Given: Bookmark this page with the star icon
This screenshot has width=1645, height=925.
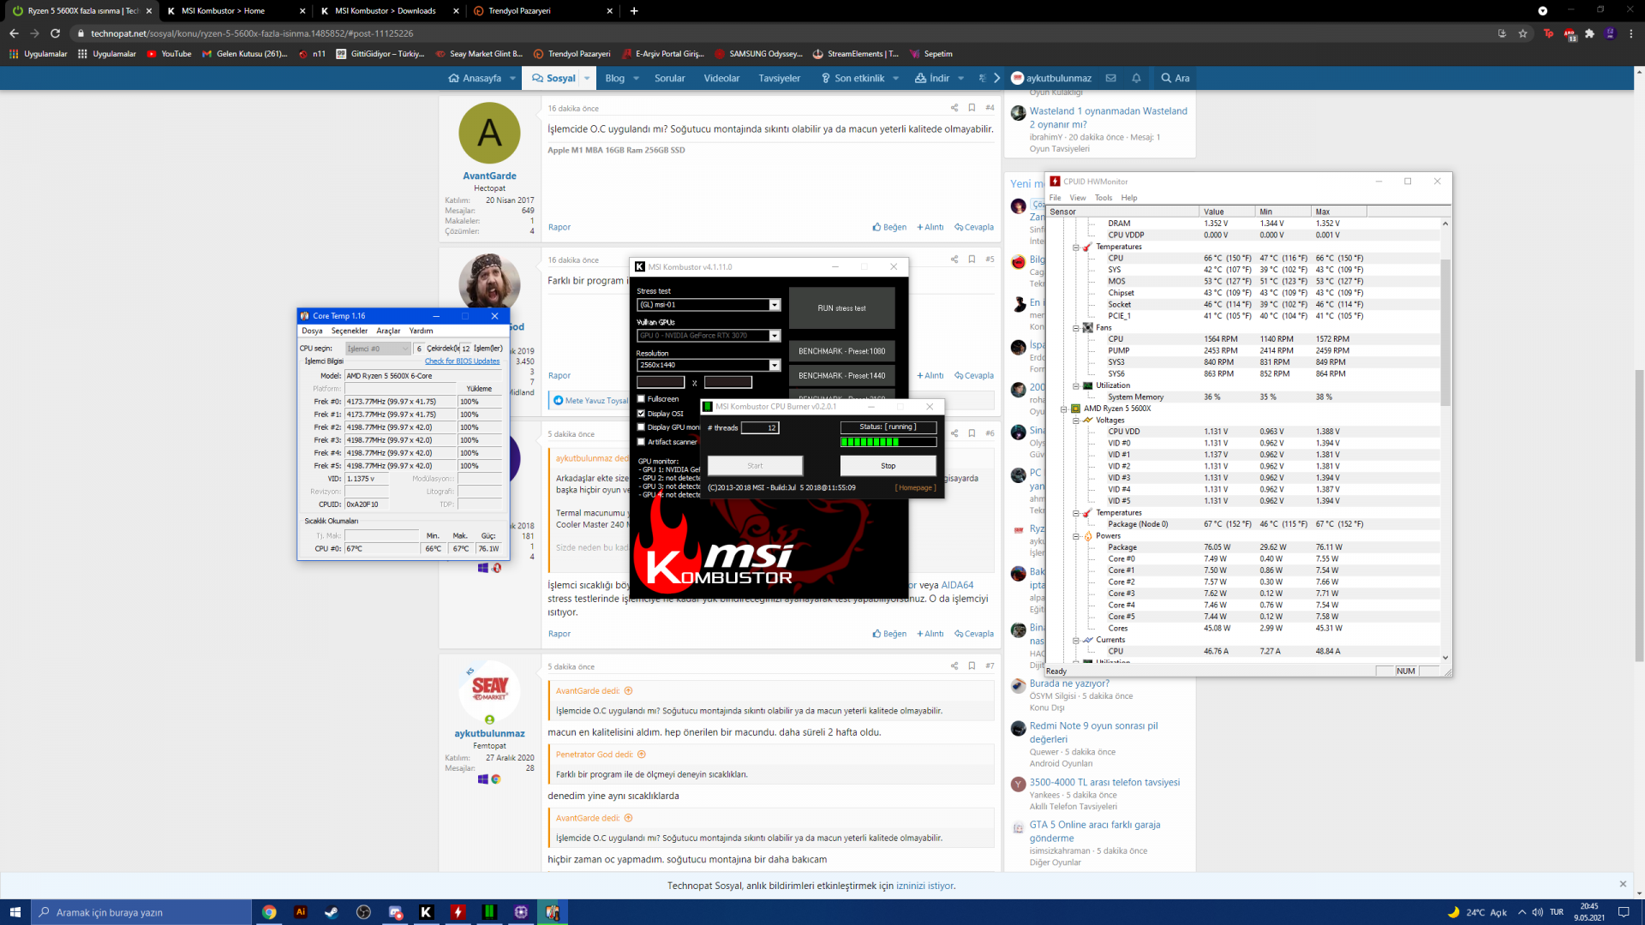Looking at the screenshot, I should [1522, 33].
